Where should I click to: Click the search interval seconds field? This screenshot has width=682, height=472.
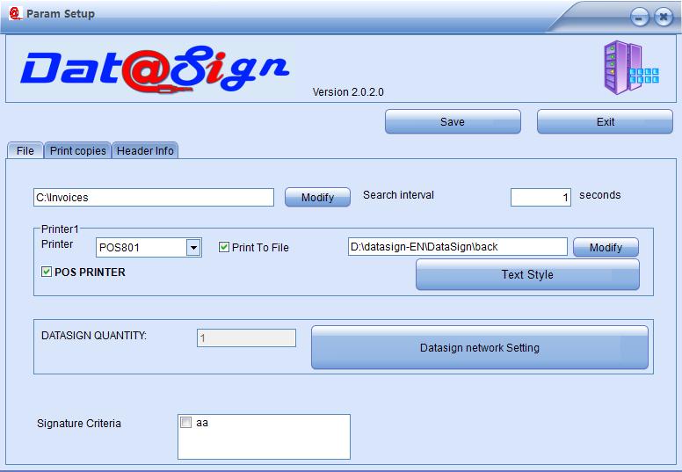(x=541, y=198)
